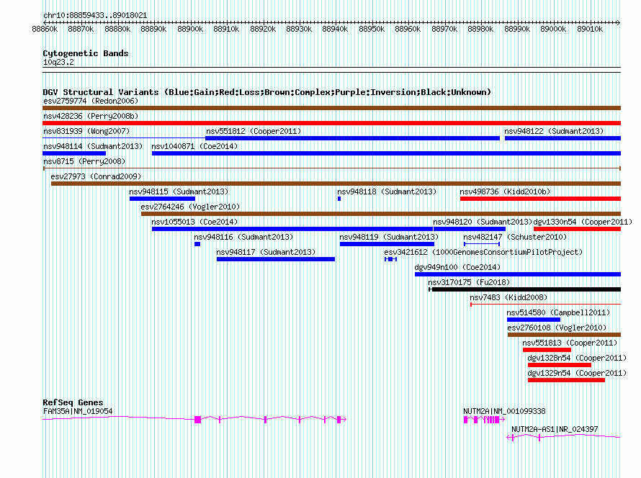Click the 89000k ruler tick label

(553, 29)
